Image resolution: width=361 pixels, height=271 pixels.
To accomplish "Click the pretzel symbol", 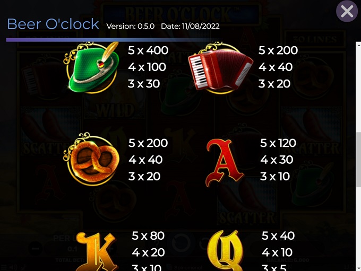I will coord(91,159).
